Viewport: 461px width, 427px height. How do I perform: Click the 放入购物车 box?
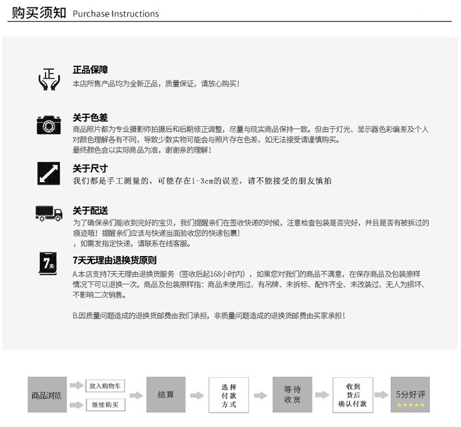pos(105,386)
